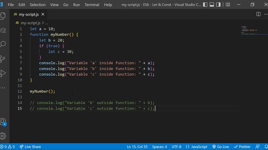
Task: Open editor More Actions ellipsis
Action: click(266, 14)
